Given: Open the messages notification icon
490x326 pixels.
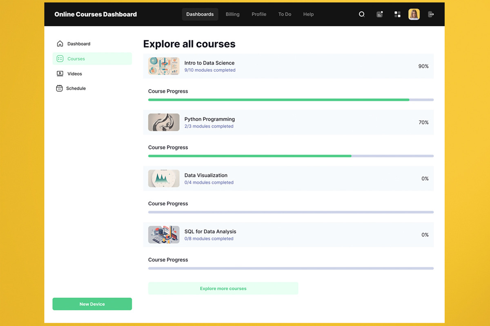Looking at the screenshot, I should click(379, 14).
